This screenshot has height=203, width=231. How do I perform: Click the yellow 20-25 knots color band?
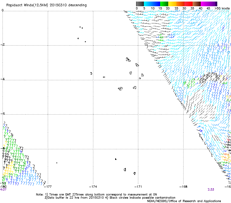[x=172, y=4]
